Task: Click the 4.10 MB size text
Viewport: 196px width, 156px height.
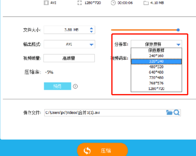Action: pyautogui.click(x=157, y=3)
